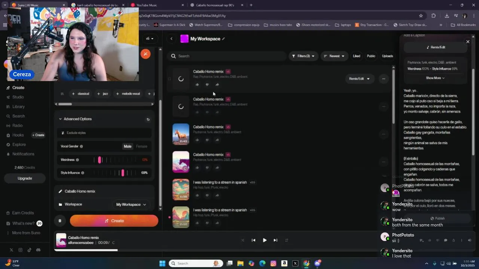Screen dimensions: 479x269
Task: Reset Advanced Options with the undo icon
Action: [148, 120]
